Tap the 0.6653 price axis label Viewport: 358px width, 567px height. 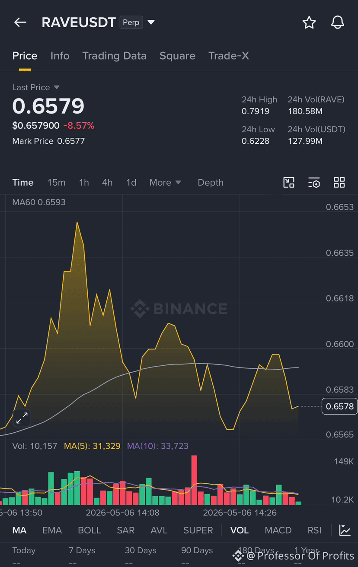pos(340,207)
